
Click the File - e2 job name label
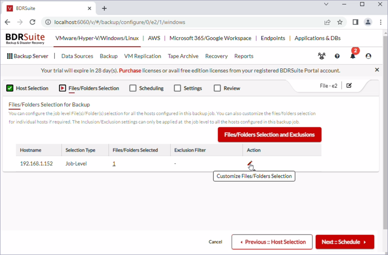point(328,86)
